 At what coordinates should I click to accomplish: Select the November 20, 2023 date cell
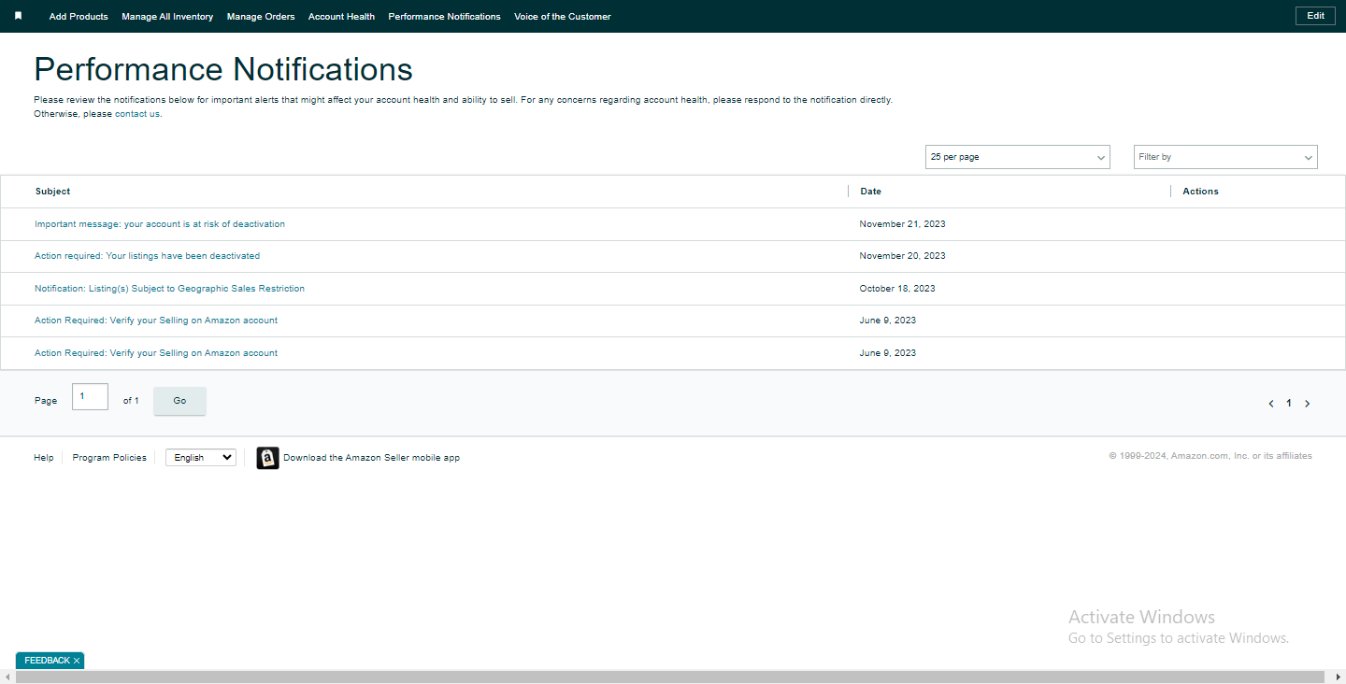(902, 256)
